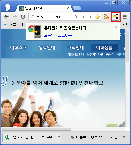Click the vertical scrollbar thumb

pos(128,46)
